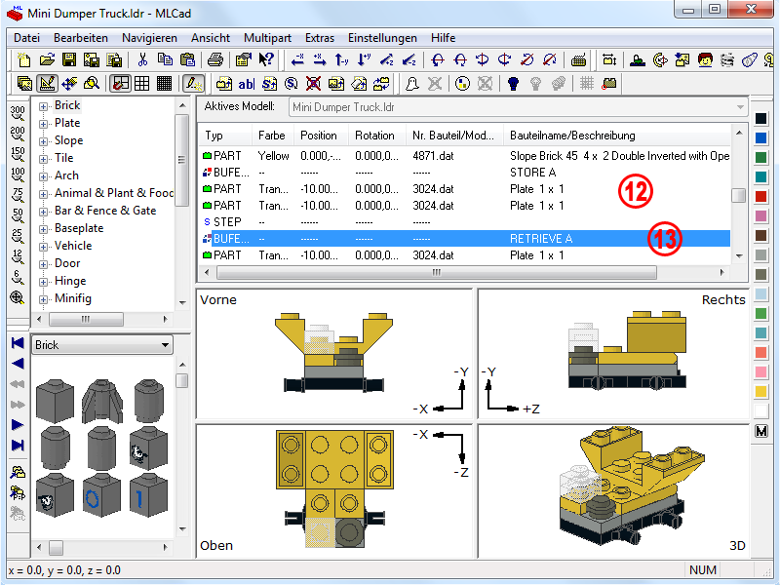Click the minifig generator face icon
The width and height of the screenshot is (780, 585).
pyautogui.click(x=705, y=60)
